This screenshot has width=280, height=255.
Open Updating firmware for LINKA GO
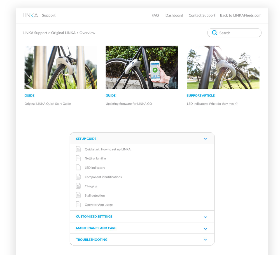[129, 104]
